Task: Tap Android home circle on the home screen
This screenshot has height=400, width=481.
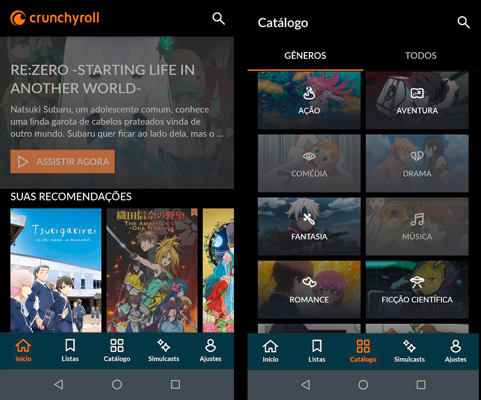Action: pos(117,384)
